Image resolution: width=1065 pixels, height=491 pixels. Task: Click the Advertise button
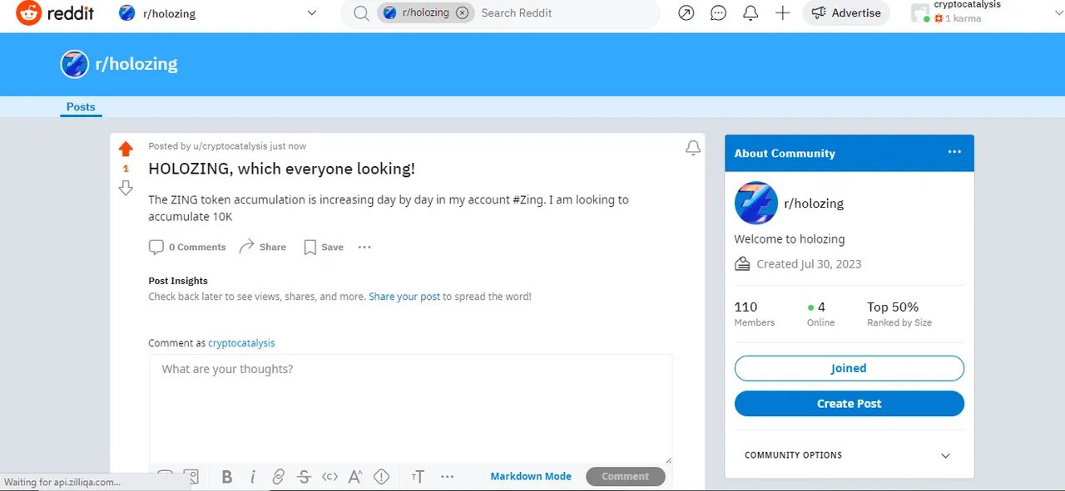pos(846,13)
